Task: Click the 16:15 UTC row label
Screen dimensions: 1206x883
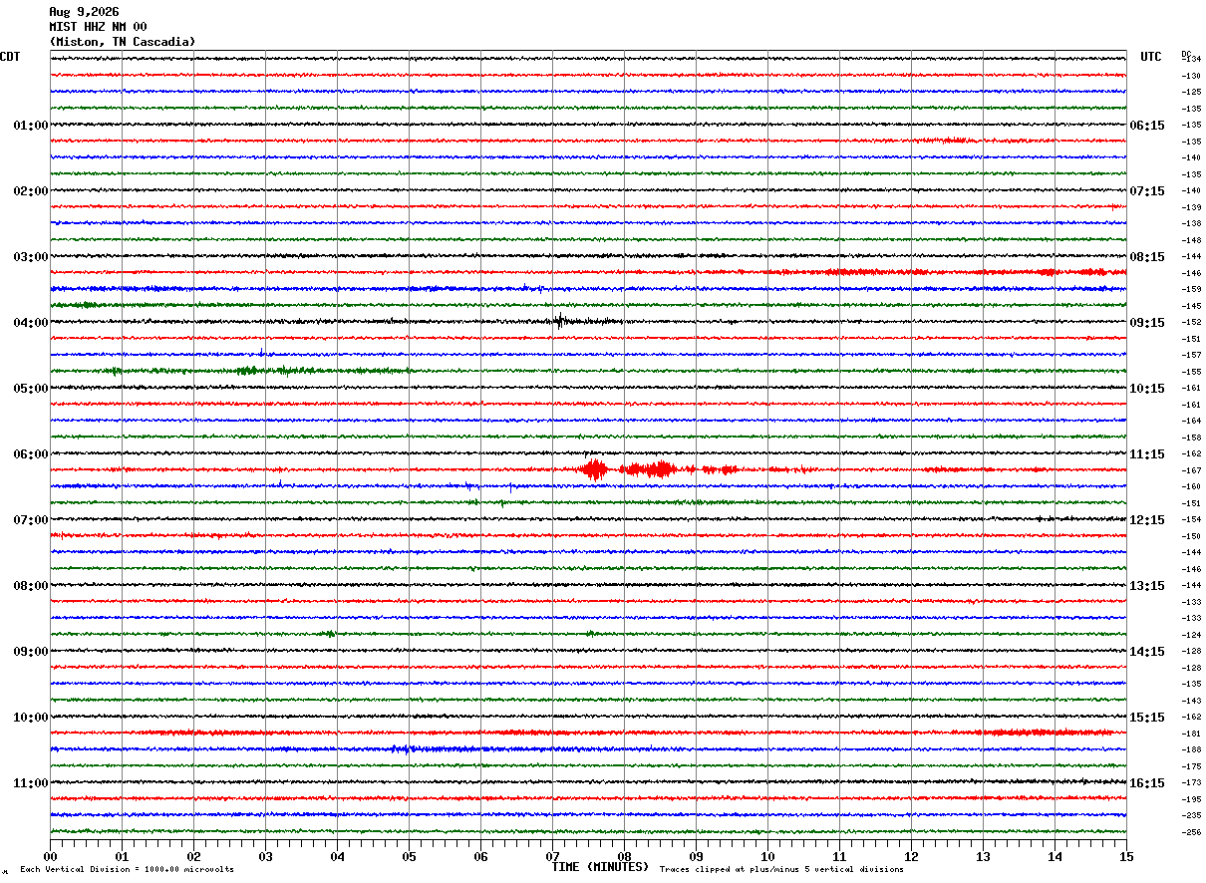Action: tap(1146, 783)
